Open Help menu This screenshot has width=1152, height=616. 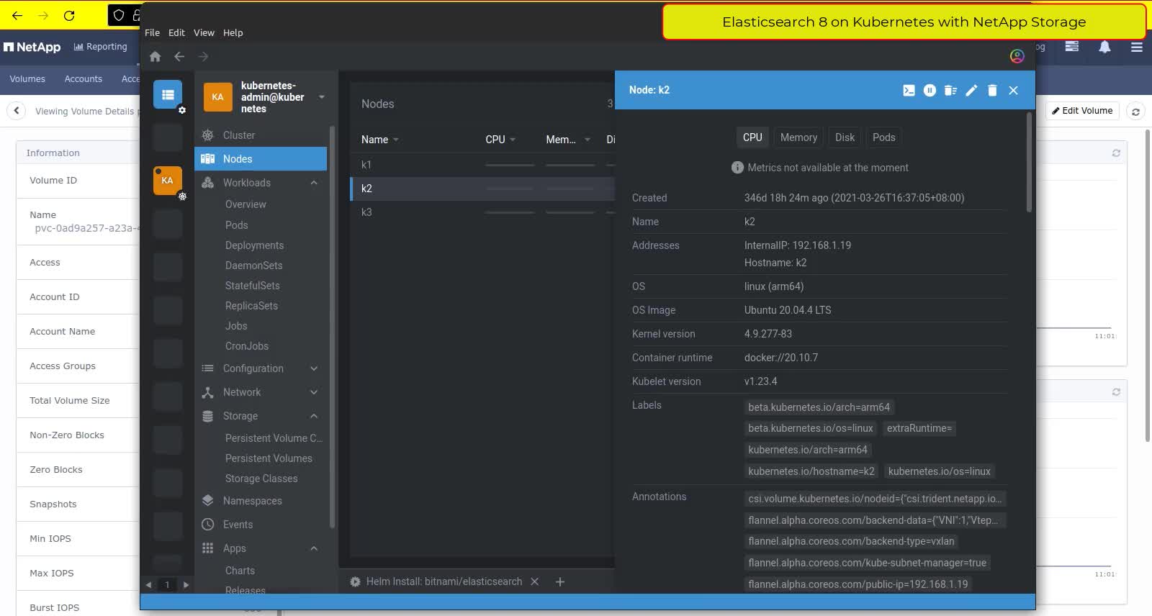(233, 32)
